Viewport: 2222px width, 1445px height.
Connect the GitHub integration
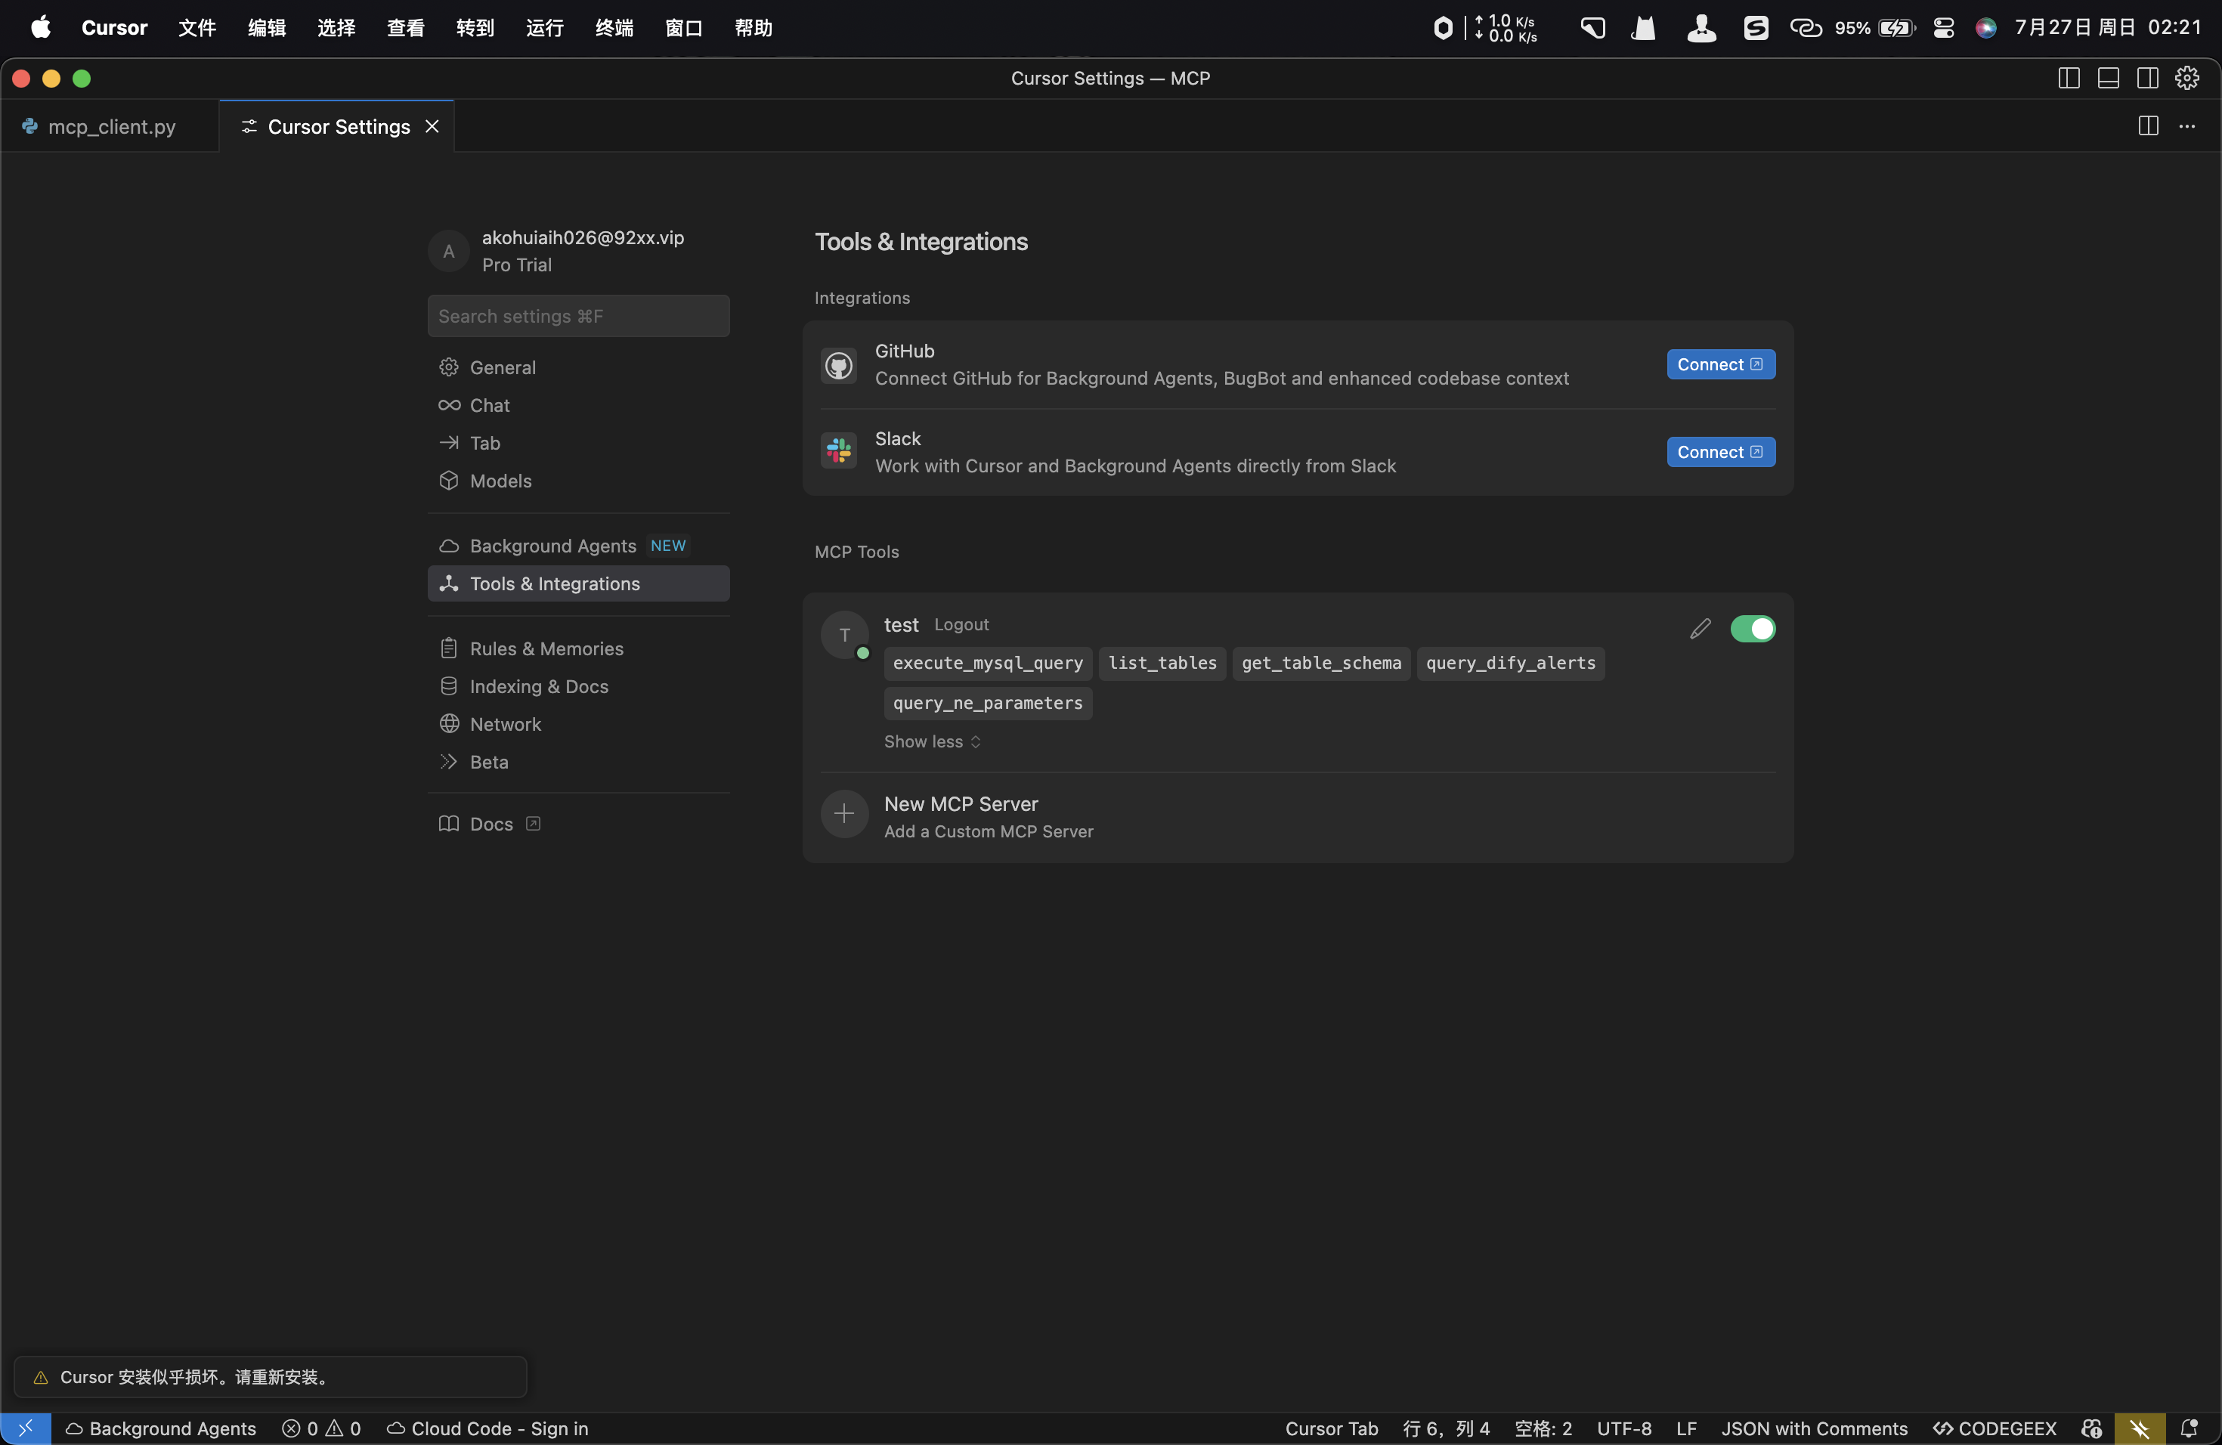[1719, 364]
